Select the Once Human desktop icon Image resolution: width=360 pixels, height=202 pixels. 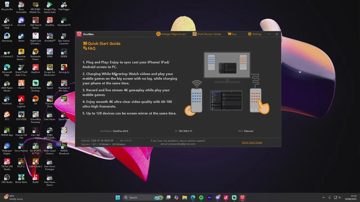pyautogui.click(x=21, y=148)
